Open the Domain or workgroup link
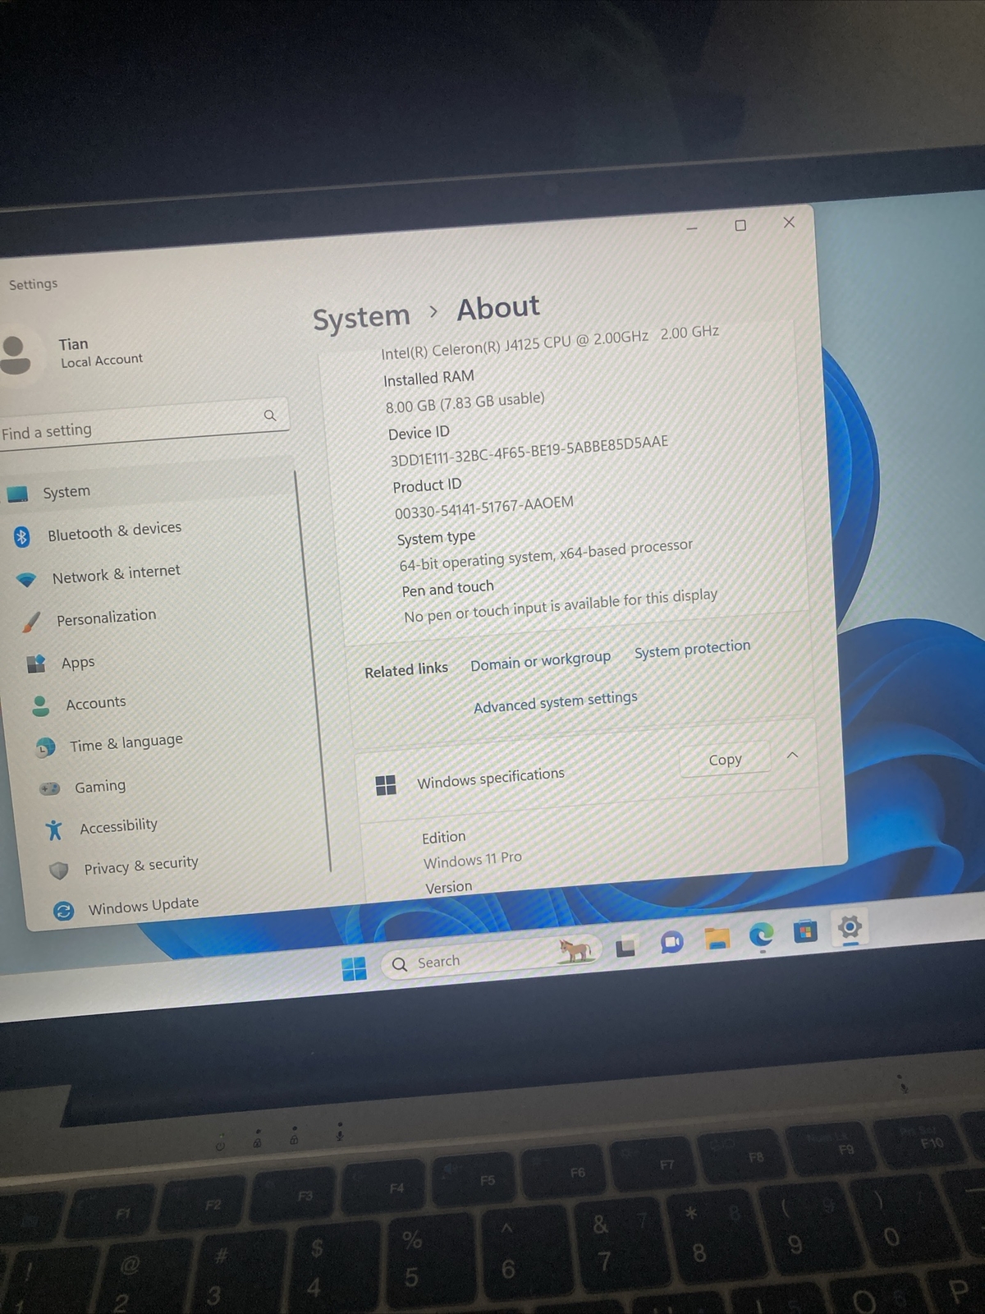This screenshot has height=1314, width=985. pyautogui.click(x=540, y=661)
